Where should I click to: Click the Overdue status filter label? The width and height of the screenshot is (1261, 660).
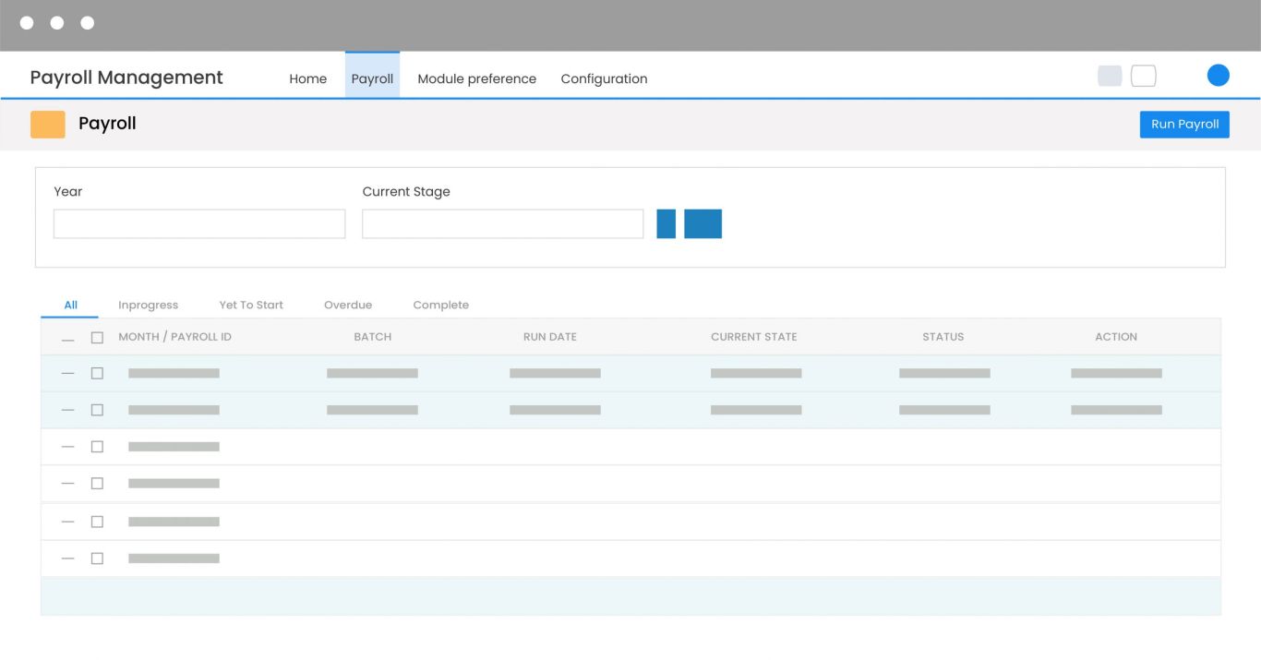[x=348, y=305]
